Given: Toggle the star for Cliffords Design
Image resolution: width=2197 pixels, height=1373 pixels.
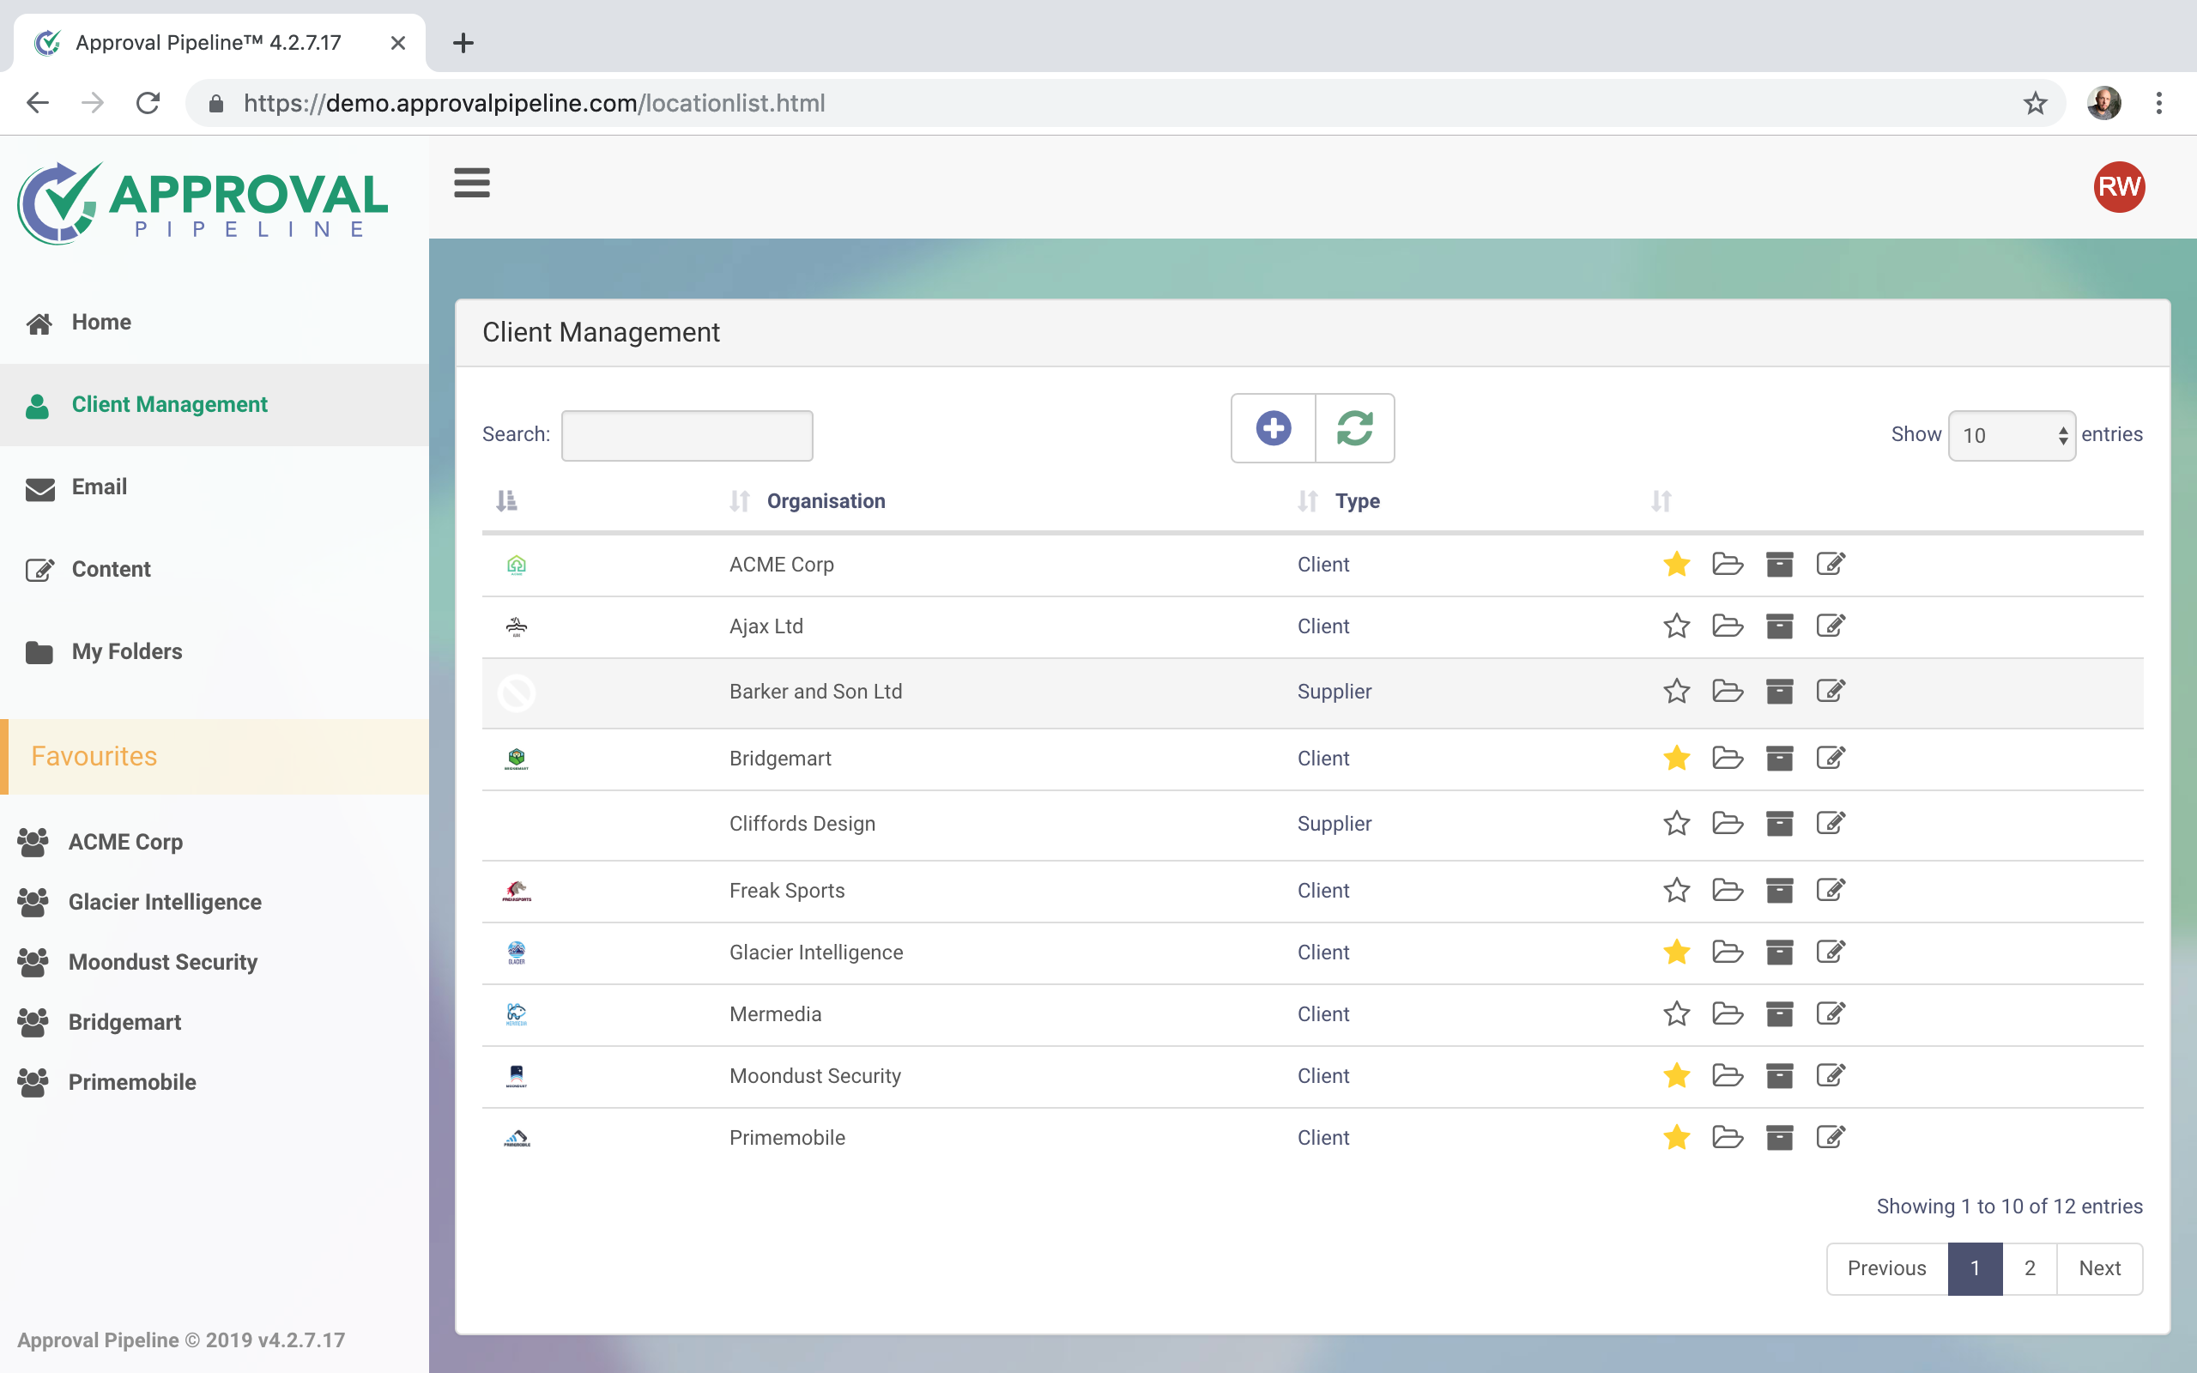Looking at the screenshot, I should tap(1676, 824).
